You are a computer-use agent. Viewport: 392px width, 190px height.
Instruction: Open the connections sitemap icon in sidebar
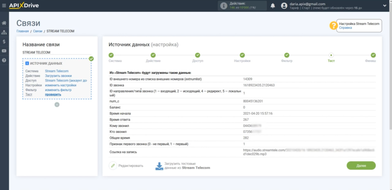point(4,32)
